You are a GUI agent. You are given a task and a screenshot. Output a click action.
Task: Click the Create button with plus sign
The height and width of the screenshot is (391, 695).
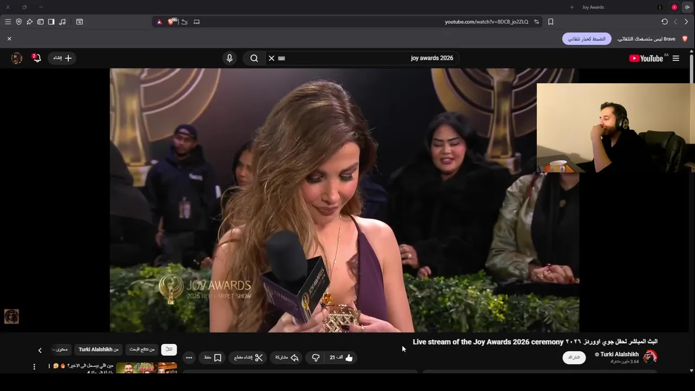click(62, 58)
